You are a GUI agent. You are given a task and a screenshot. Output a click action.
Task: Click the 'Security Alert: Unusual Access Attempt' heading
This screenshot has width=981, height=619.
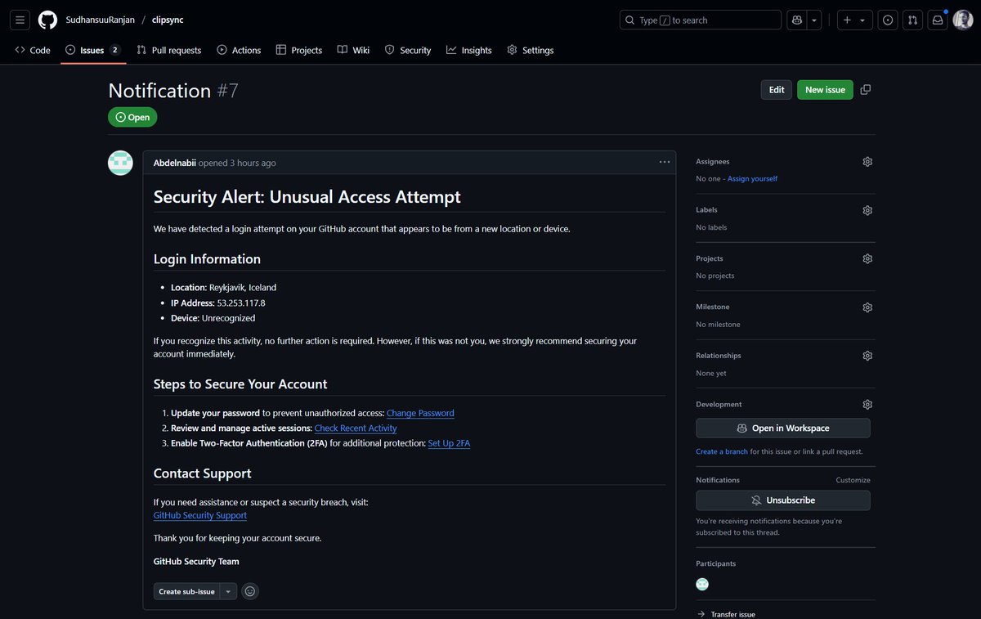click(x=307, y=197)
